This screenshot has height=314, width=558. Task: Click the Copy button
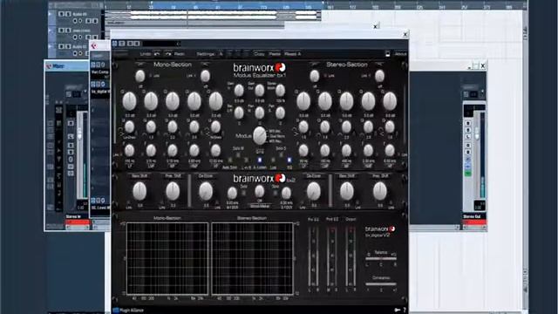coord(259,54)
